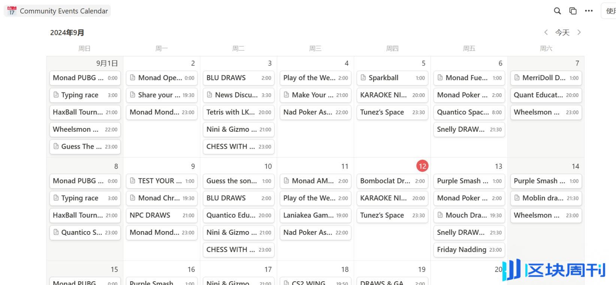Open Nini & Gizmo event on September 3
The image size is (616, 285).
pyautogui.click(x=239, y=130)
